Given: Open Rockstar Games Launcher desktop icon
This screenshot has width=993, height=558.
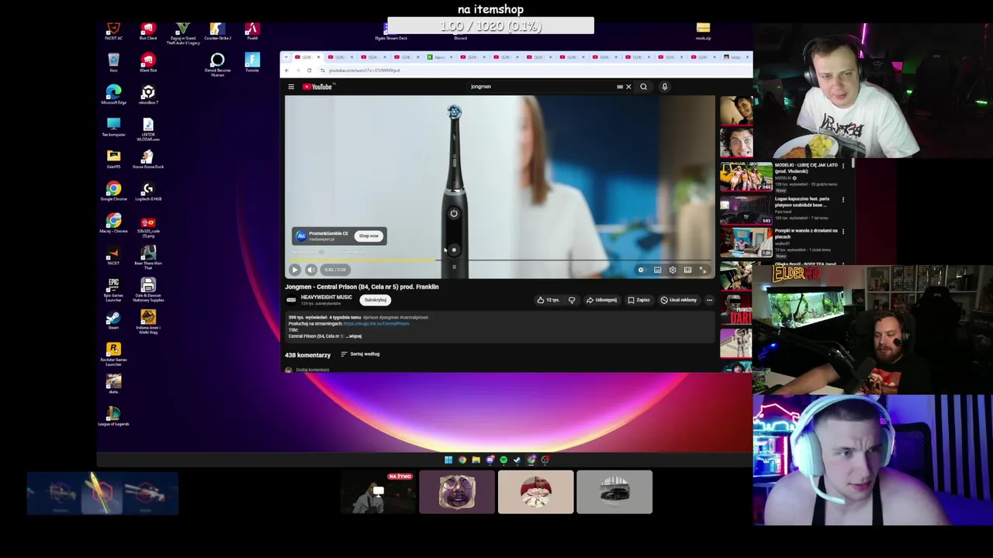Looking at the screenshot, I should 113,353.
